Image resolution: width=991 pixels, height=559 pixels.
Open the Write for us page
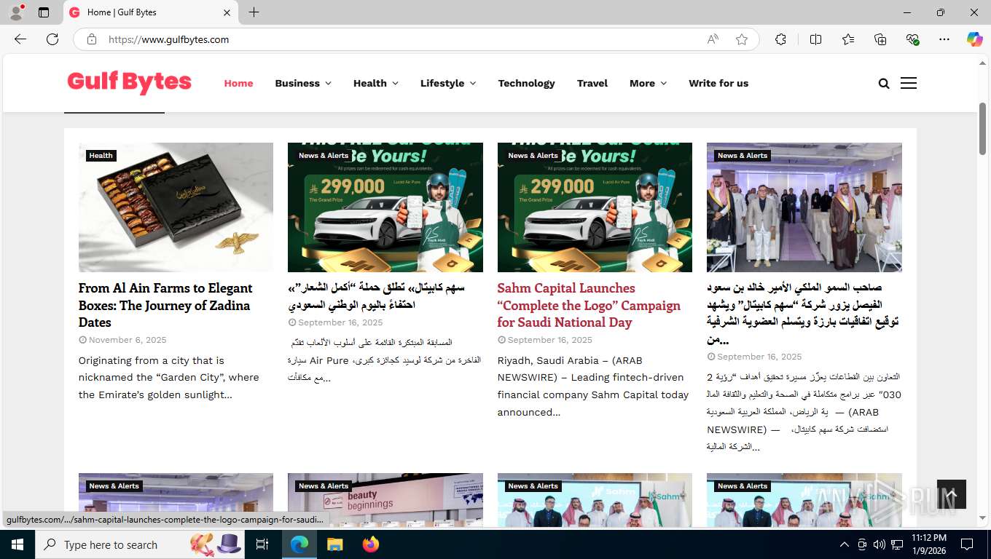click(718, 83)
